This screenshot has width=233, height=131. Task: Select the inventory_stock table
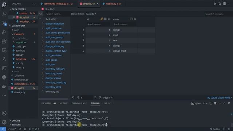click(x=53, y=87)
